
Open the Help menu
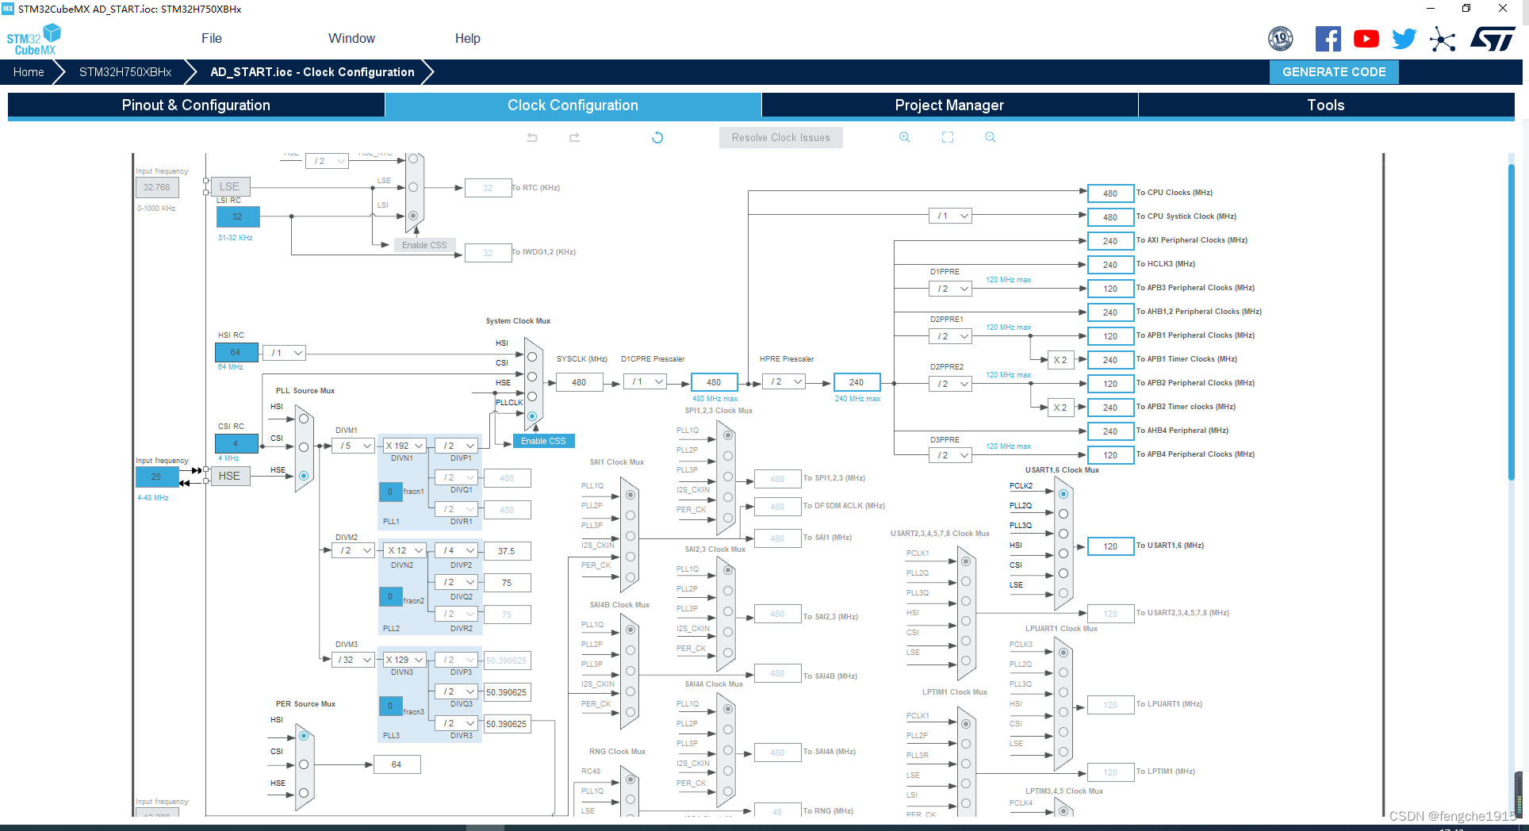tap(467, 39)
